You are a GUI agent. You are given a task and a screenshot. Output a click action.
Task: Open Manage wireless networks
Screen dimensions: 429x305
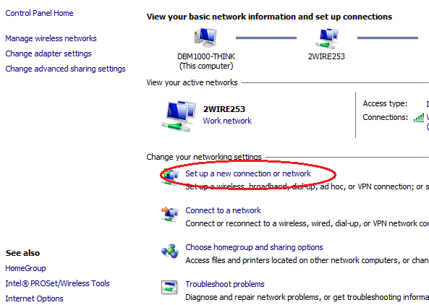point(51,38)
